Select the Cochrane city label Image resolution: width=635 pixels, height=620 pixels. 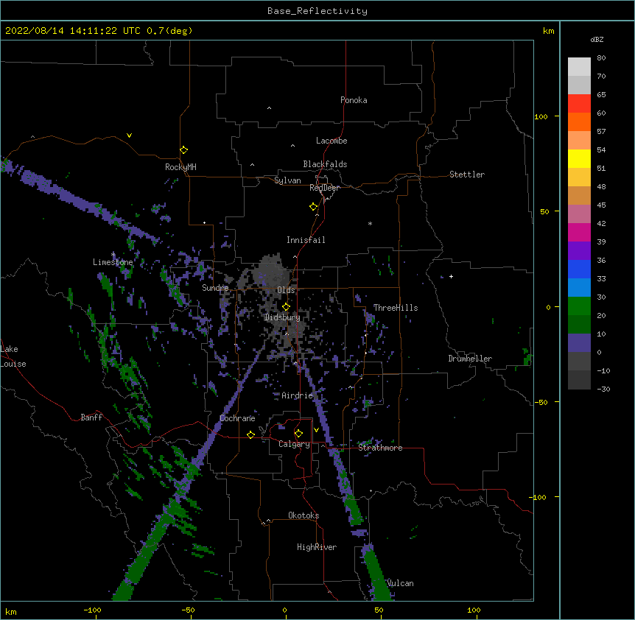tap(237, 418)
